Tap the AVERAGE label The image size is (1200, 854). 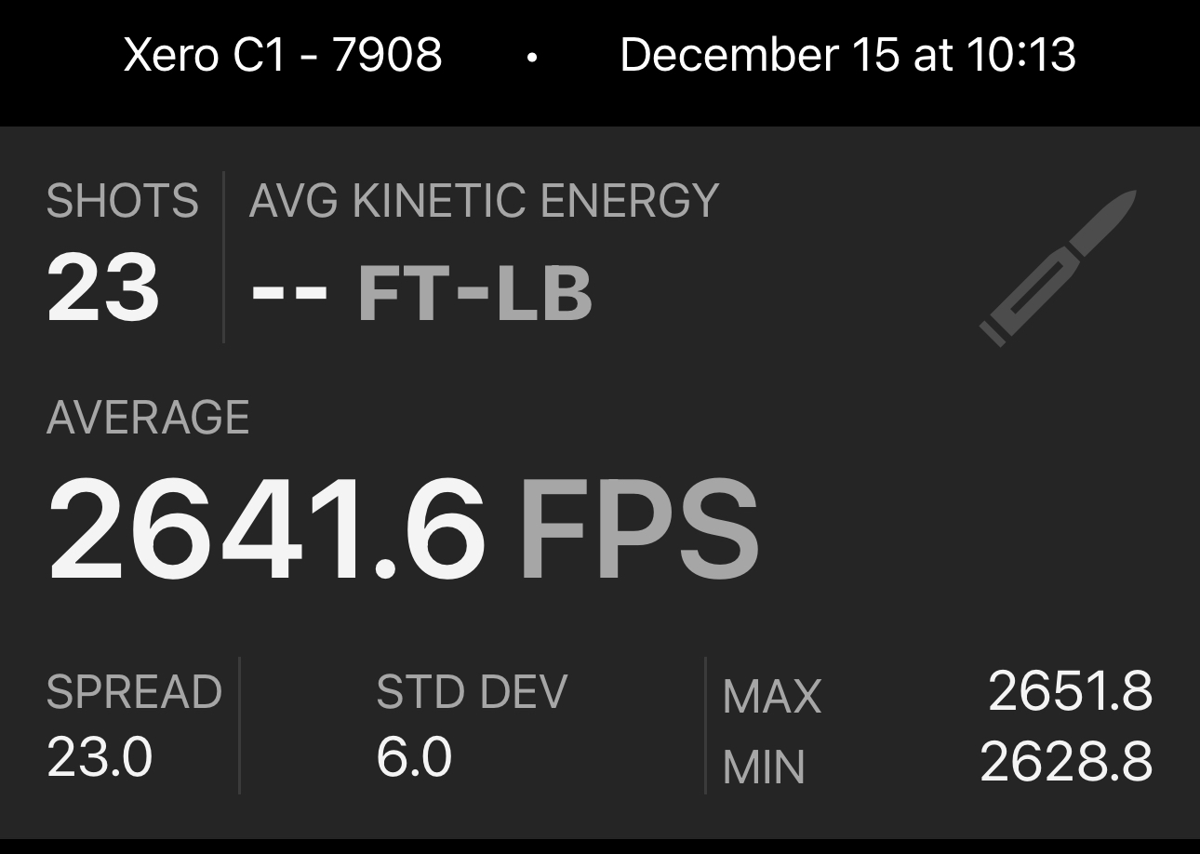tap(148, 417)
